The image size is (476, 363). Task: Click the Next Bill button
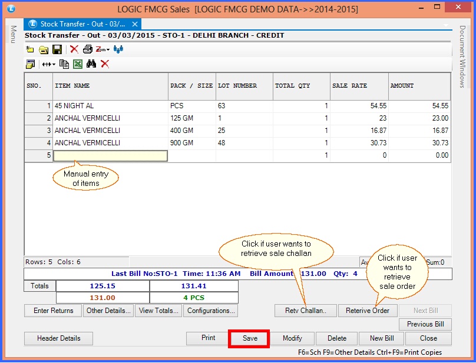(x=425, y=311)
